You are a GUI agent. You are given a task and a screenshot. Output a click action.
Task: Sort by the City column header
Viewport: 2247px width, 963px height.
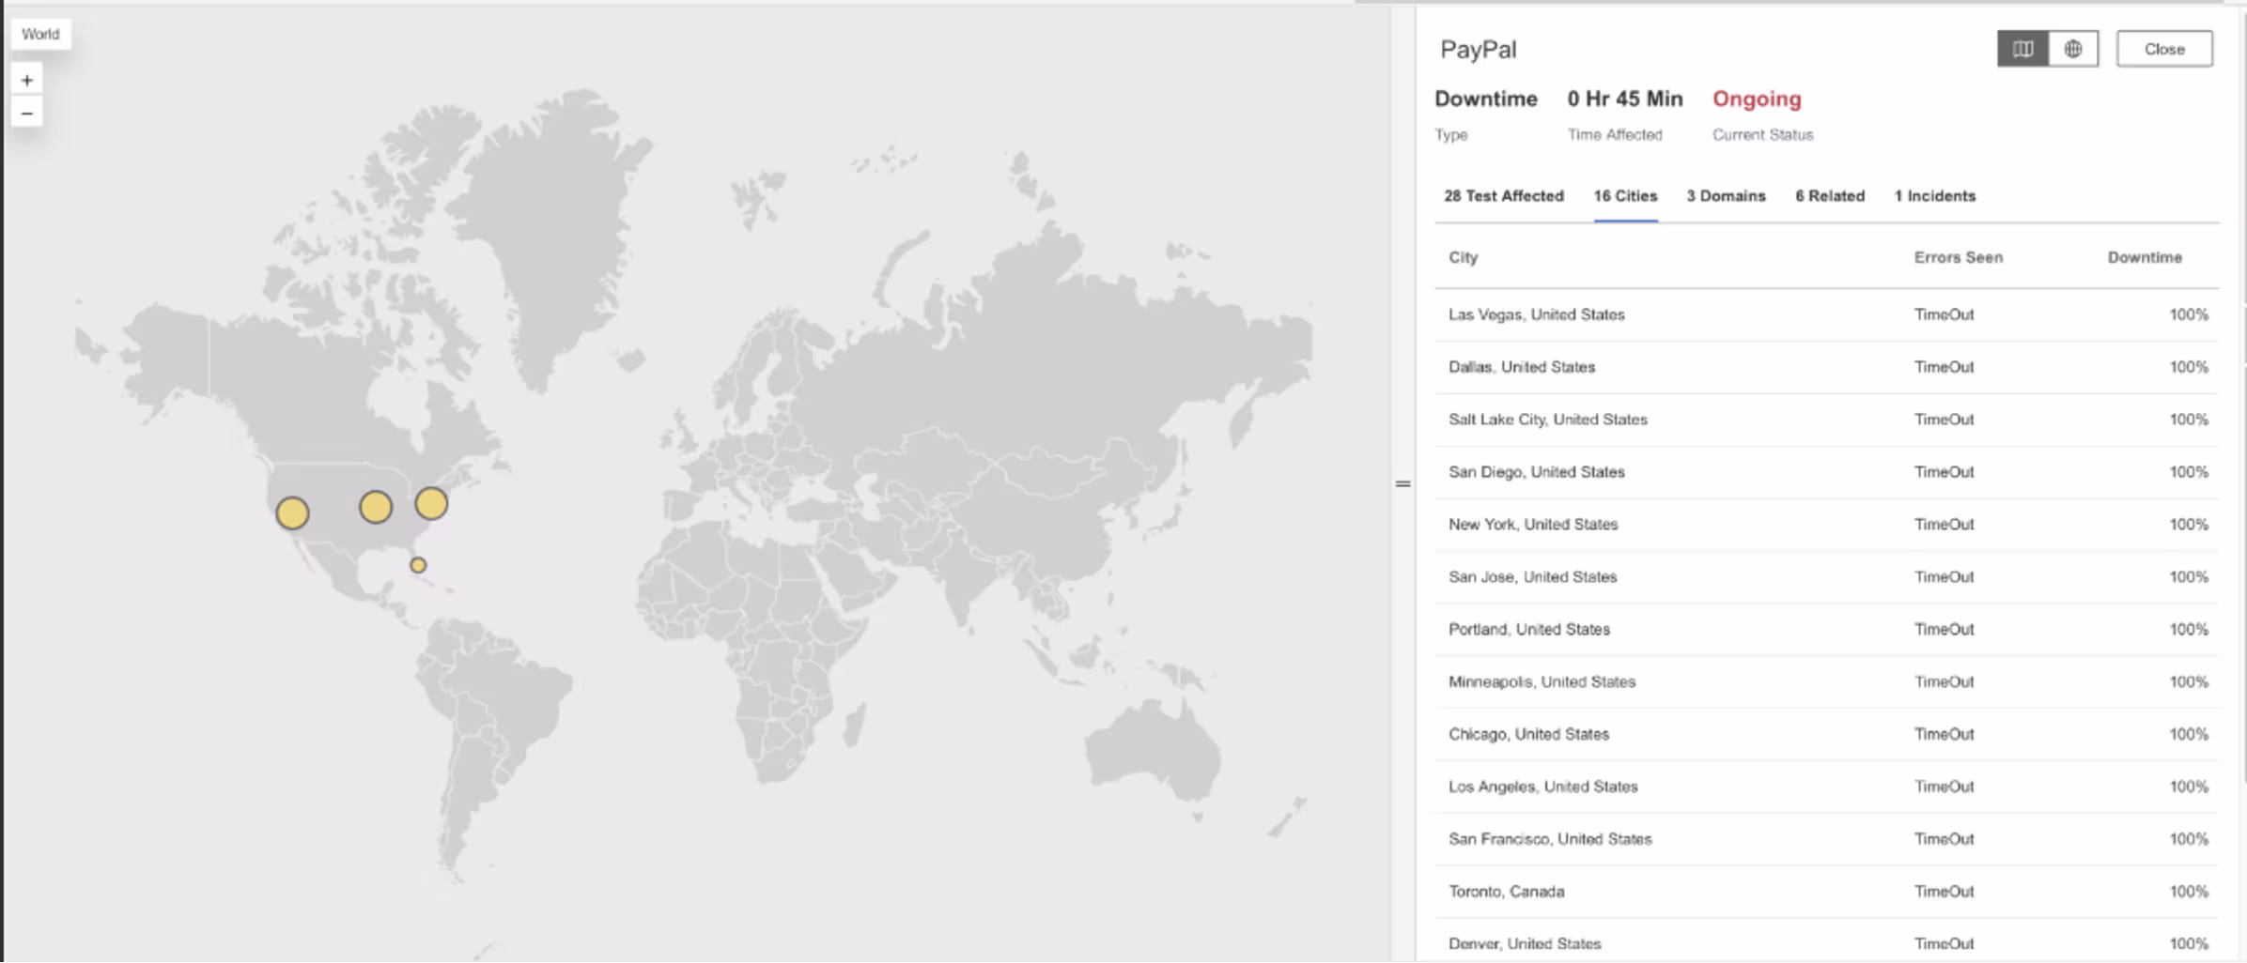pos(1463,257)
